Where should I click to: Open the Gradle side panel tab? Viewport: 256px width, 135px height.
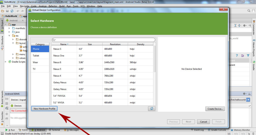[x=254, y=66]
